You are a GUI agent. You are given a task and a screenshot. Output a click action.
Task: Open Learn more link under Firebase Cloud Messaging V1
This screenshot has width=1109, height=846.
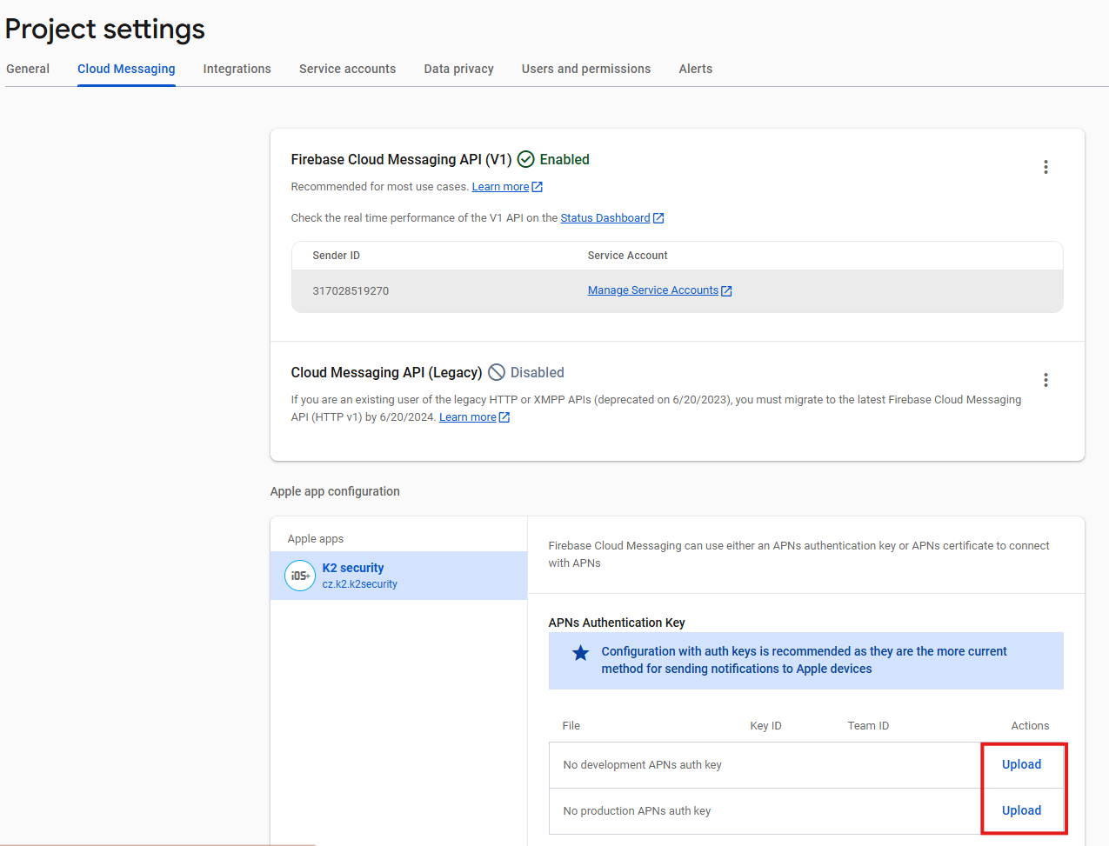click(500, 187)
